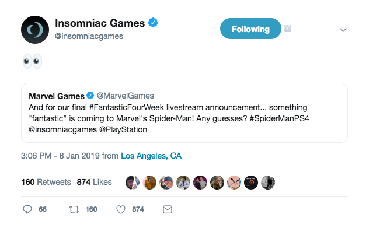366x228 pixels.
Task: Retweet using the retweet arrows icon
Action: click(74, 209)
